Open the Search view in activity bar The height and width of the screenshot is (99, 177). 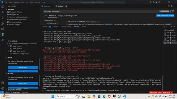click(x=3, y=12)
